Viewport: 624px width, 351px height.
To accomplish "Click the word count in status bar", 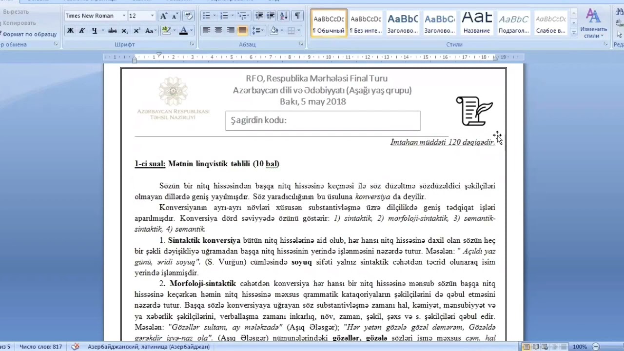I will [x=41, y=347].
